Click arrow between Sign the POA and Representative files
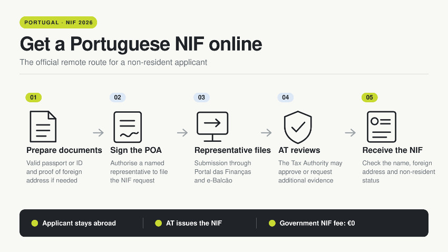 pyautogui.click(x=182, y=132)
